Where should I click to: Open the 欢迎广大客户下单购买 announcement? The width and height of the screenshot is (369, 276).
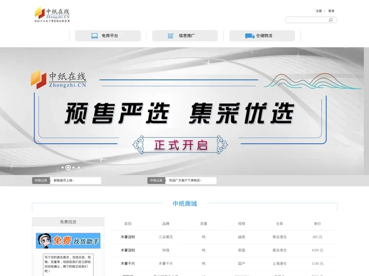tap(185, 180)
